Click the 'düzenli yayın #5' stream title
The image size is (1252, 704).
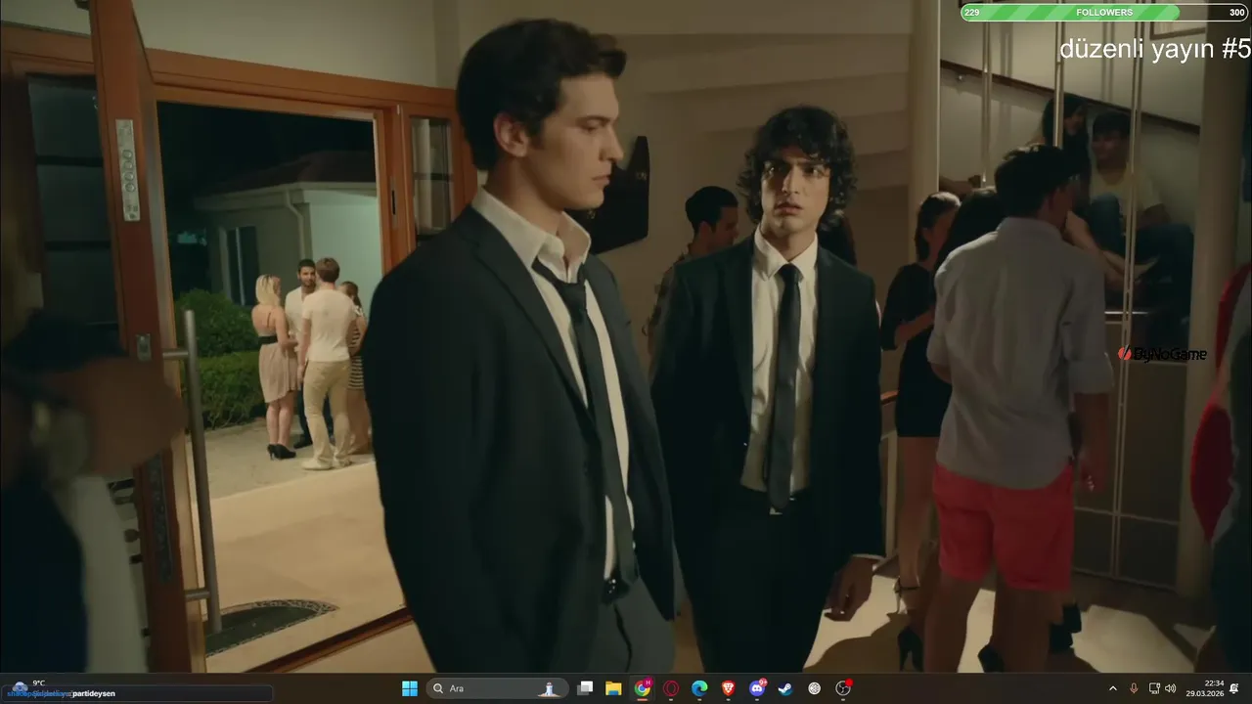pos(1155,49)
